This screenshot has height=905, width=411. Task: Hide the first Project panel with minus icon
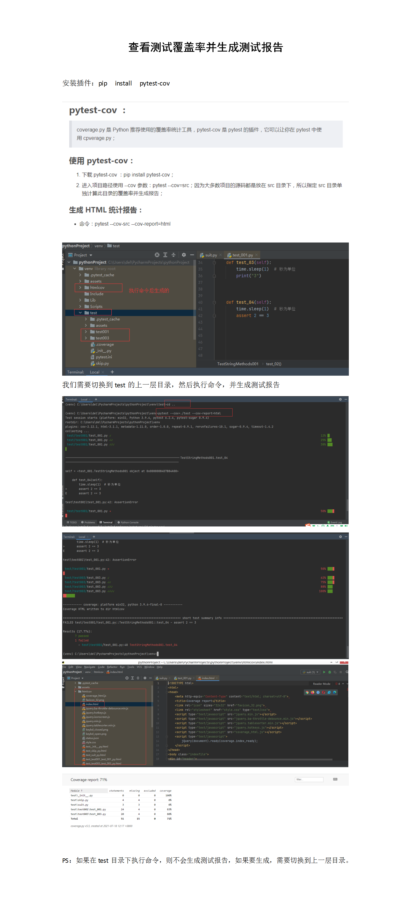(x=192, y=255)
